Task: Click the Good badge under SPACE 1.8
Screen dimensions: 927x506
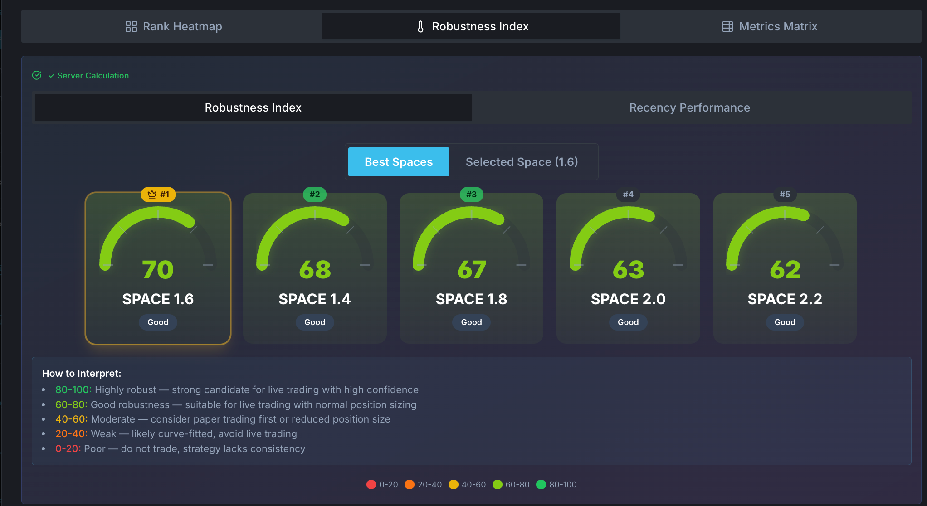Action: coord(472,322)
